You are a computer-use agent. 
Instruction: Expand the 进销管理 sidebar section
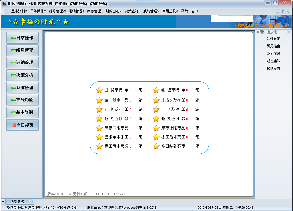(22, 62)
